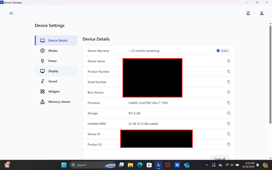The width and height of the screenshot is (272, 170).
Task: Show hidden system tray icons
Action: pyautogui.click(x=207, y=165)
